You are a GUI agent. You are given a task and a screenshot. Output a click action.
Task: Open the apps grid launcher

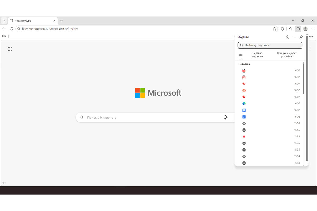[x=10, y=49]
